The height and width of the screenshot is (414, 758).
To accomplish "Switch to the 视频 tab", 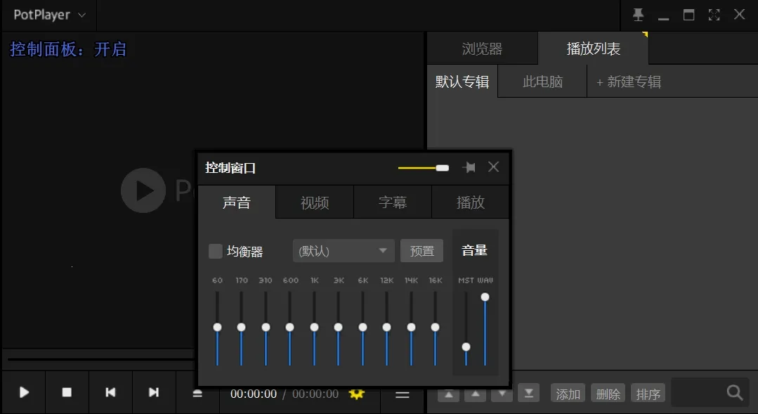I will click(x=314, y=202).
